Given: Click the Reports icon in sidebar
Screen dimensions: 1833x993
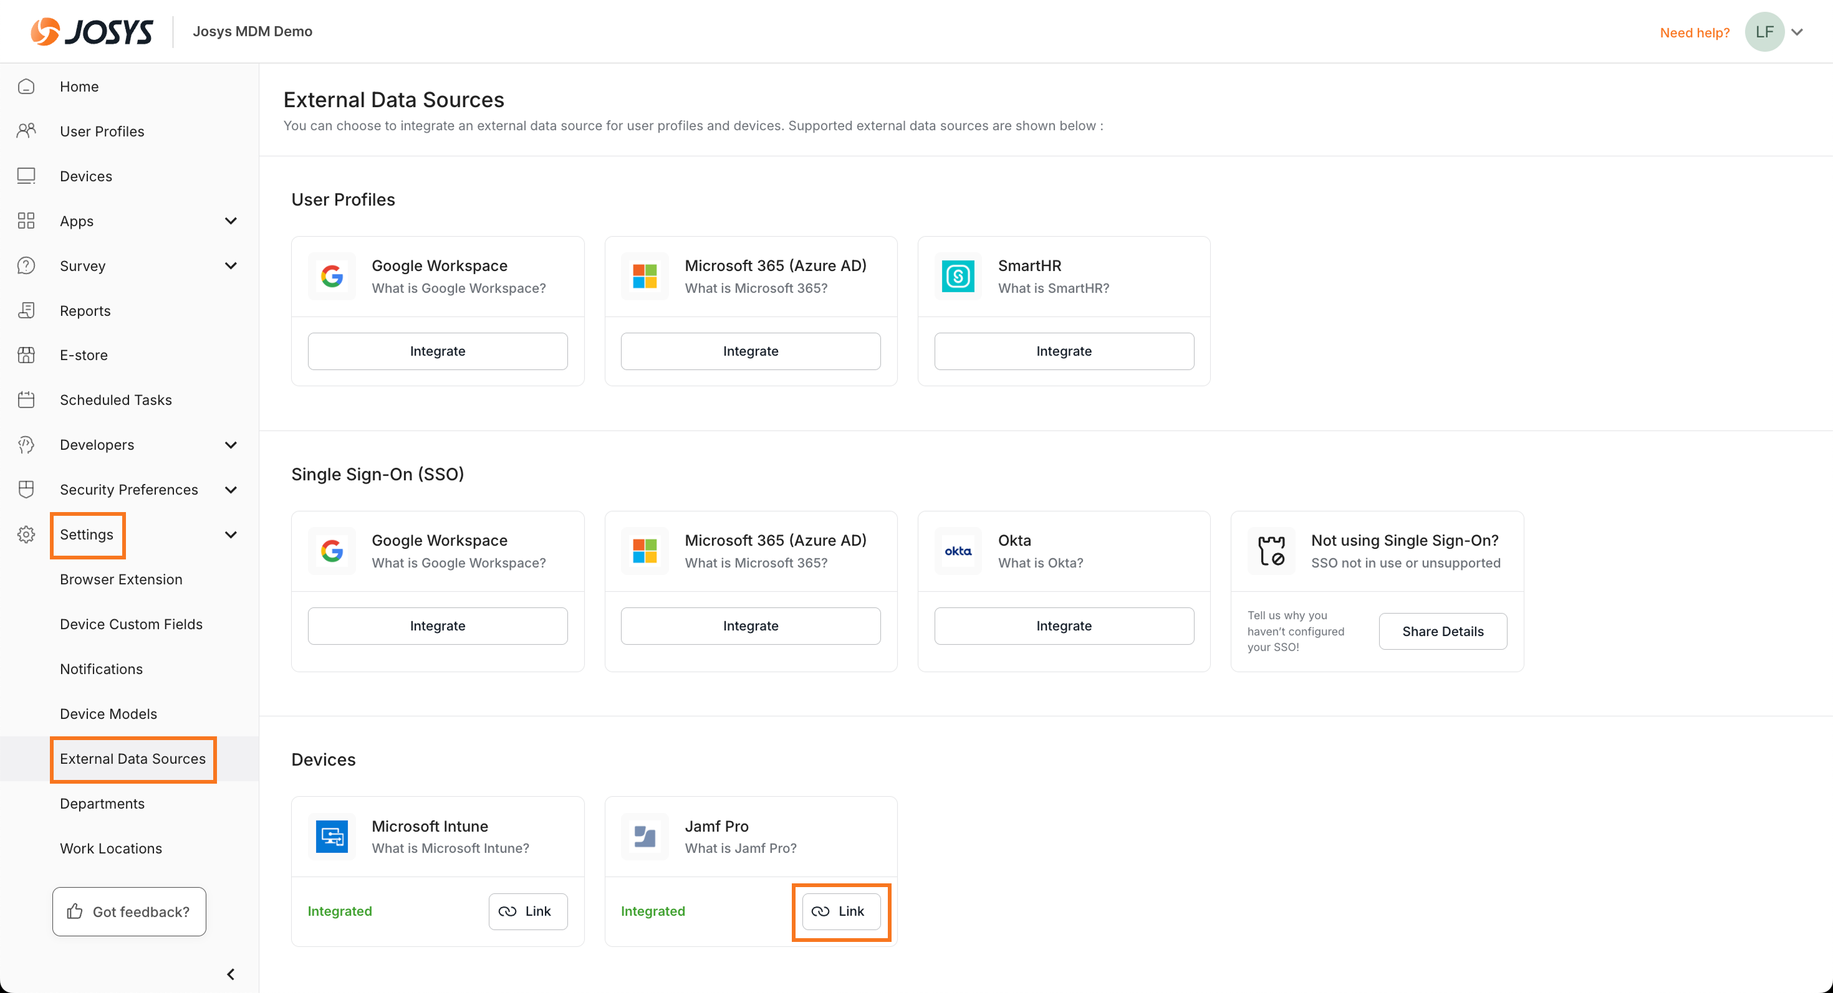Looking at the screenshot, I should pyautogui.click(x=26, y=310).
